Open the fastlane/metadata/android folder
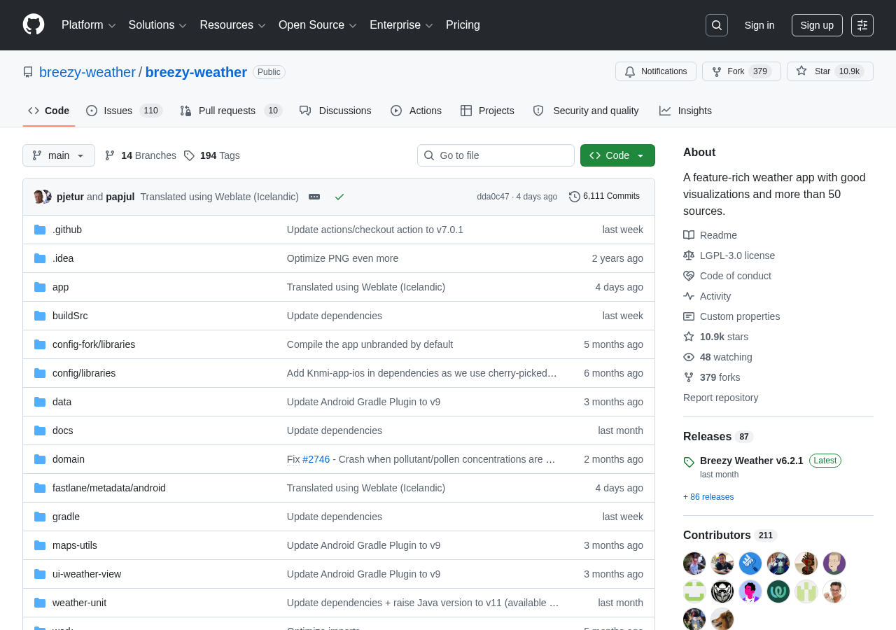This screenshot has height=630, width=896. coord(109,488)
